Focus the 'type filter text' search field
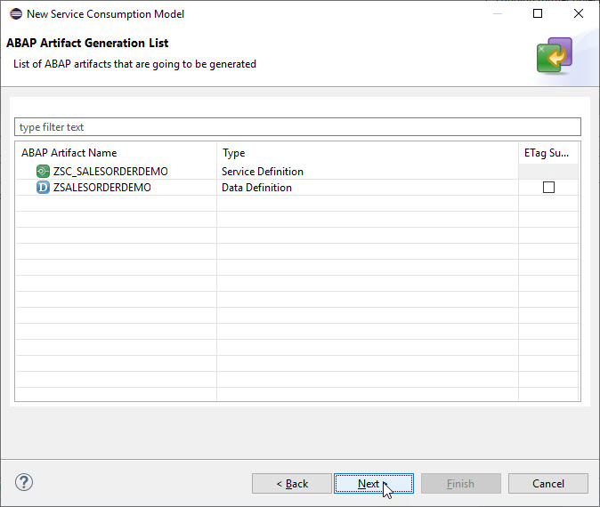This screenshot has height=507, width=600. point(297,127)
